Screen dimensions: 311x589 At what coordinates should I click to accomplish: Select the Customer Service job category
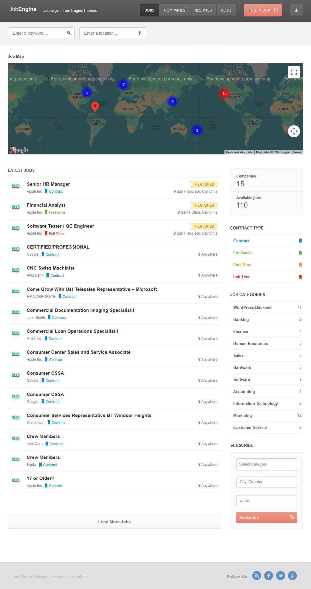(x=250, y=427)
